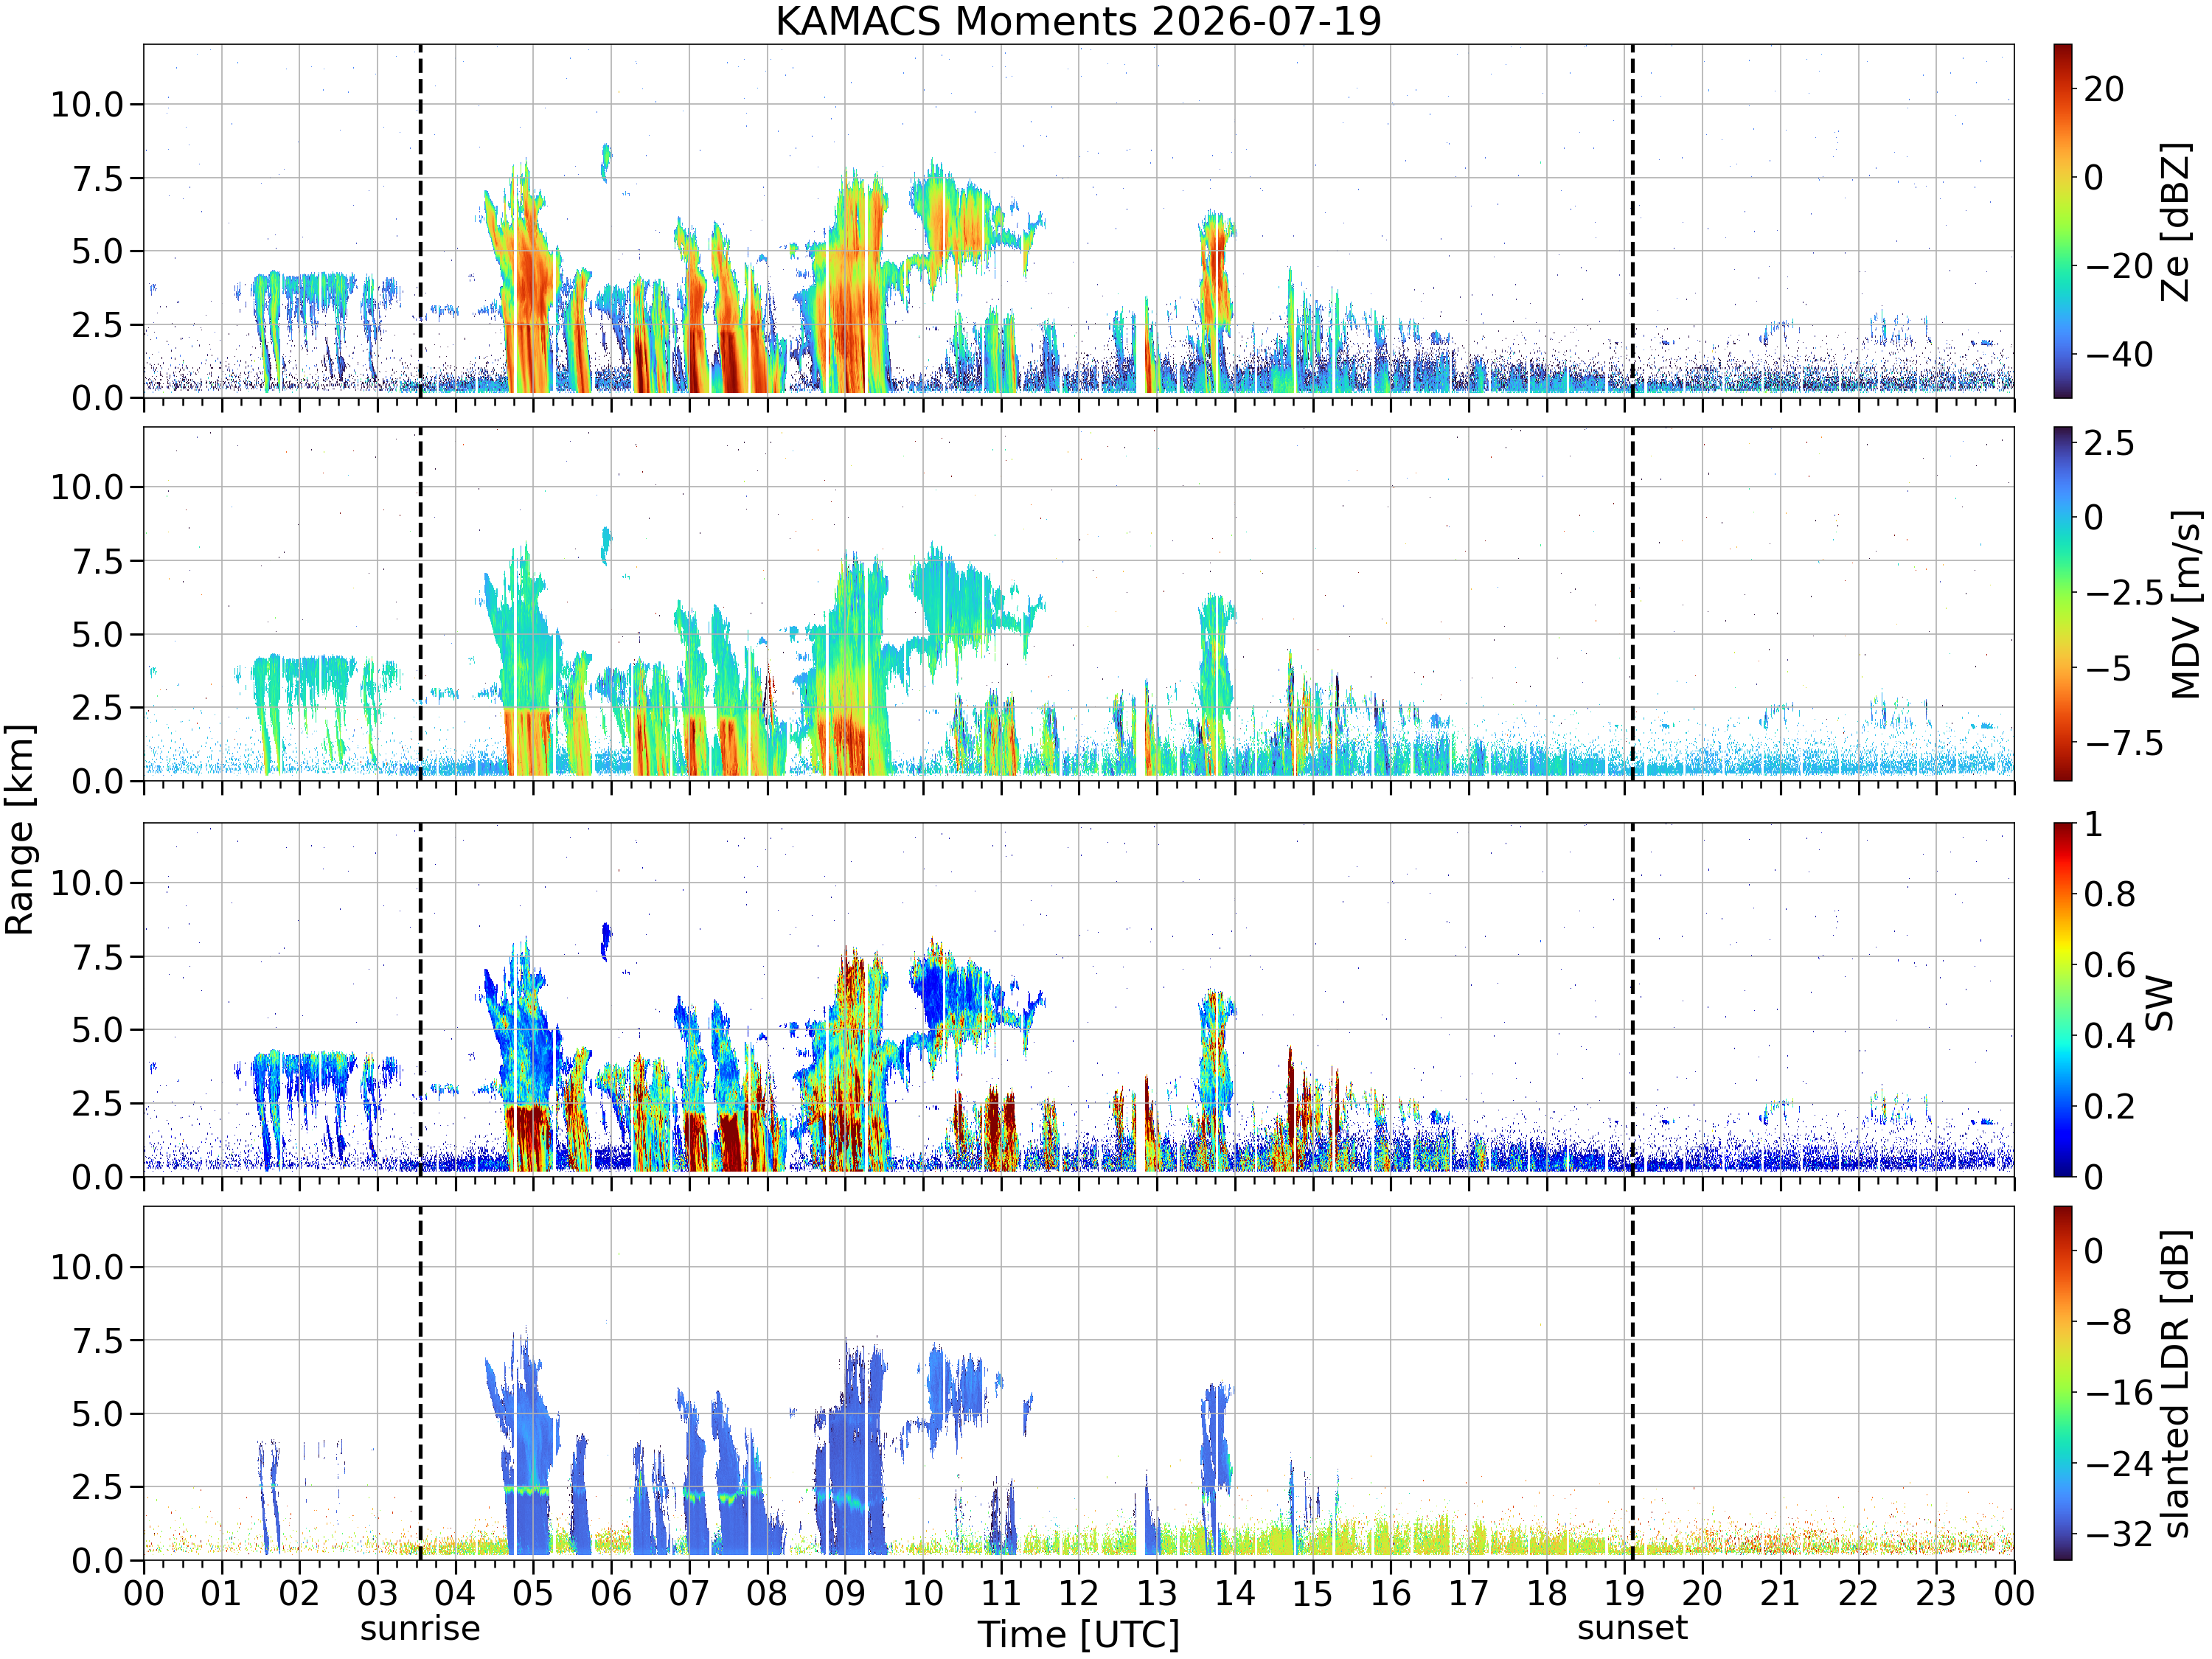This screenshot has height=1659, width=2212.
Task: Click the 18 hour tick label
Action: (1547, 1593)
